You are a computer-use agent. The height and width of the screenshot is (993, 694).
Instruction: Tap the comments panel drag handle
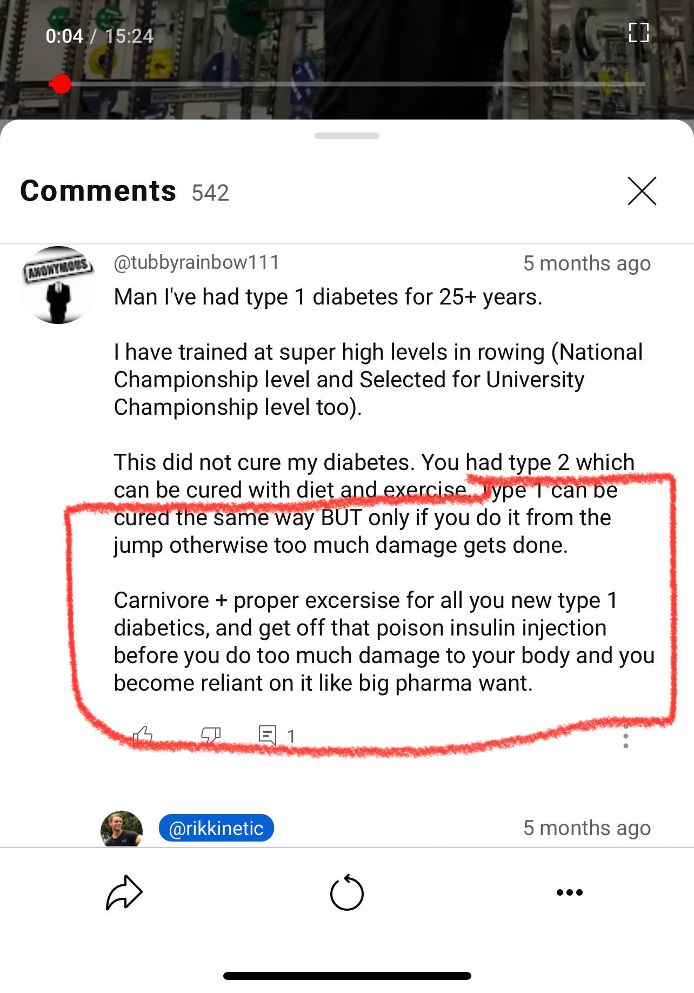[x=346, y=136]
